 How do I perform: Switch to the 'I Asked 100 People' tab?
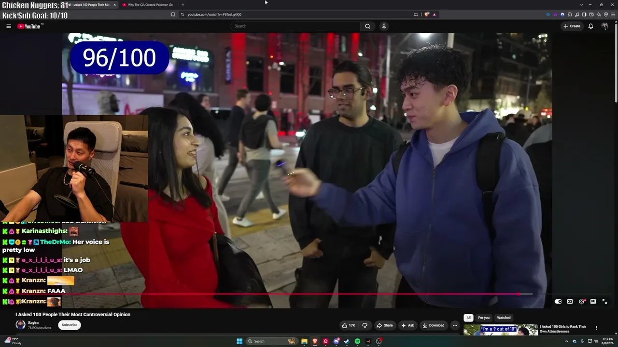coord(91,5)
